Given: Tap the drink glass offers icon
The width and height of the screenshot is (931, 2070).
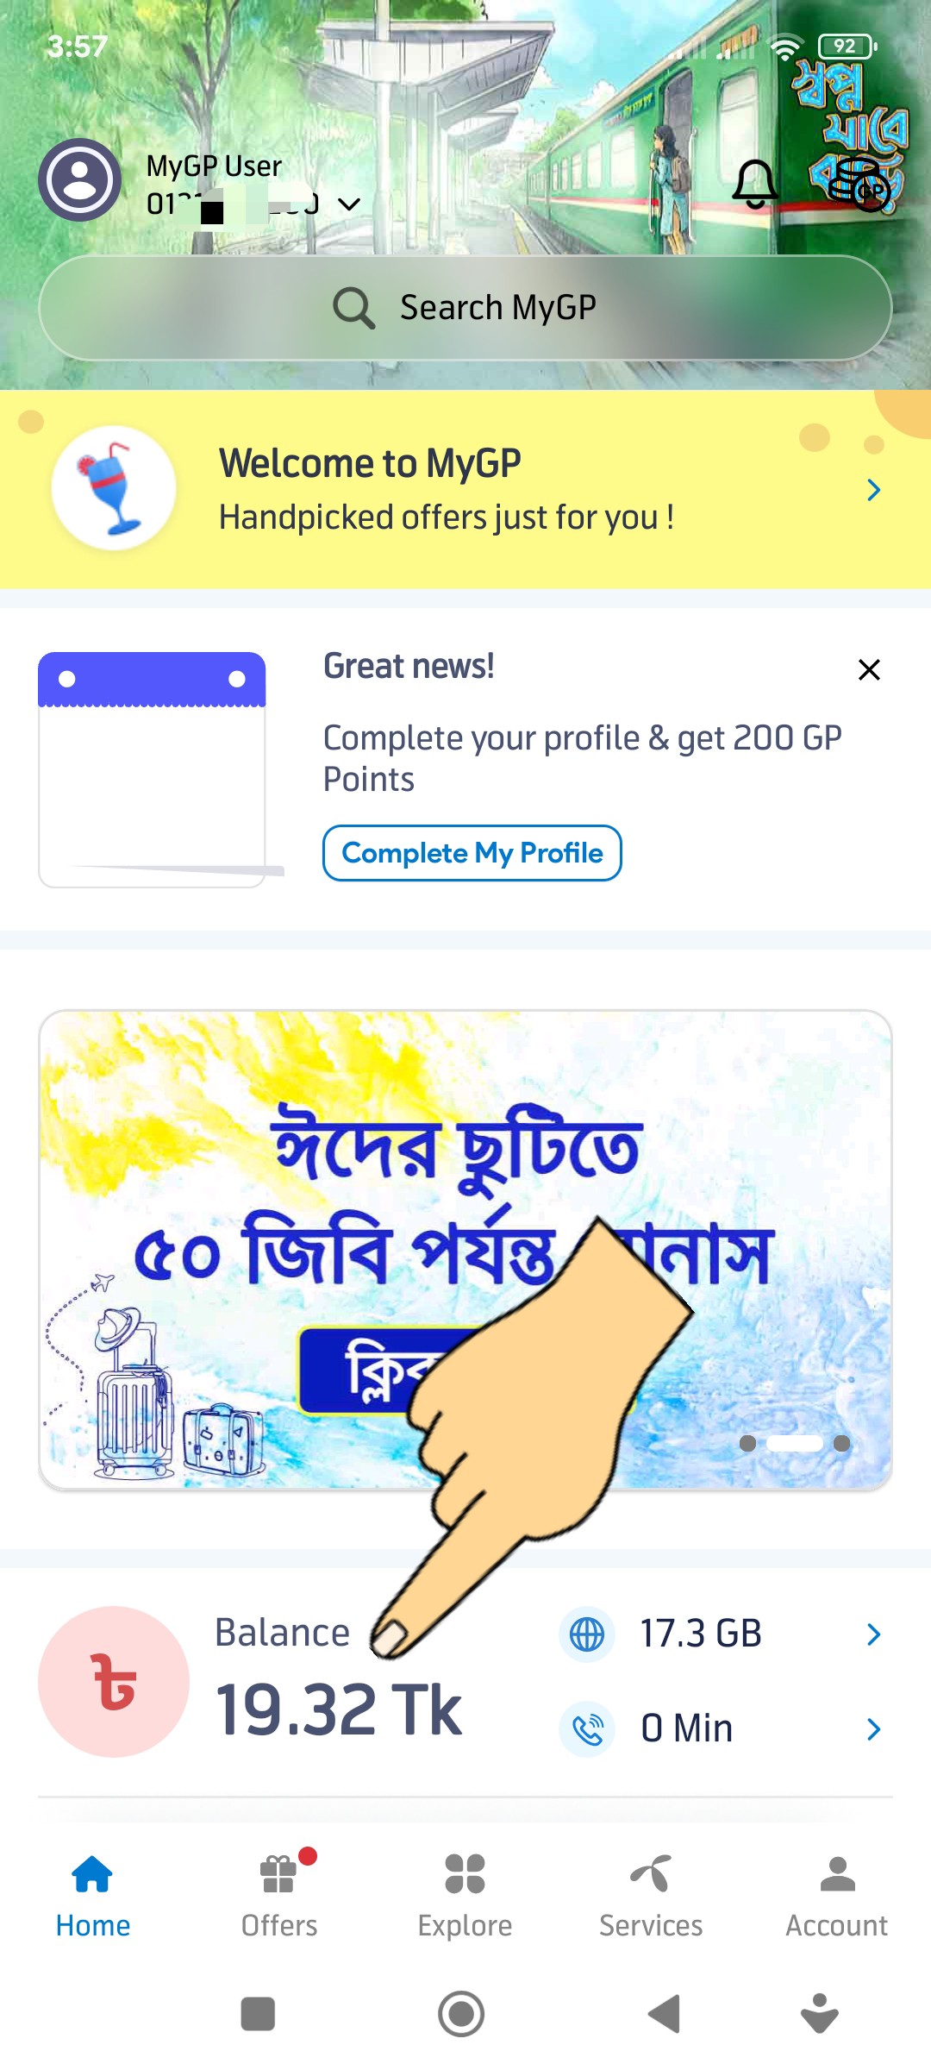Looking at the screenshot, I should click(x=114, y=487).
